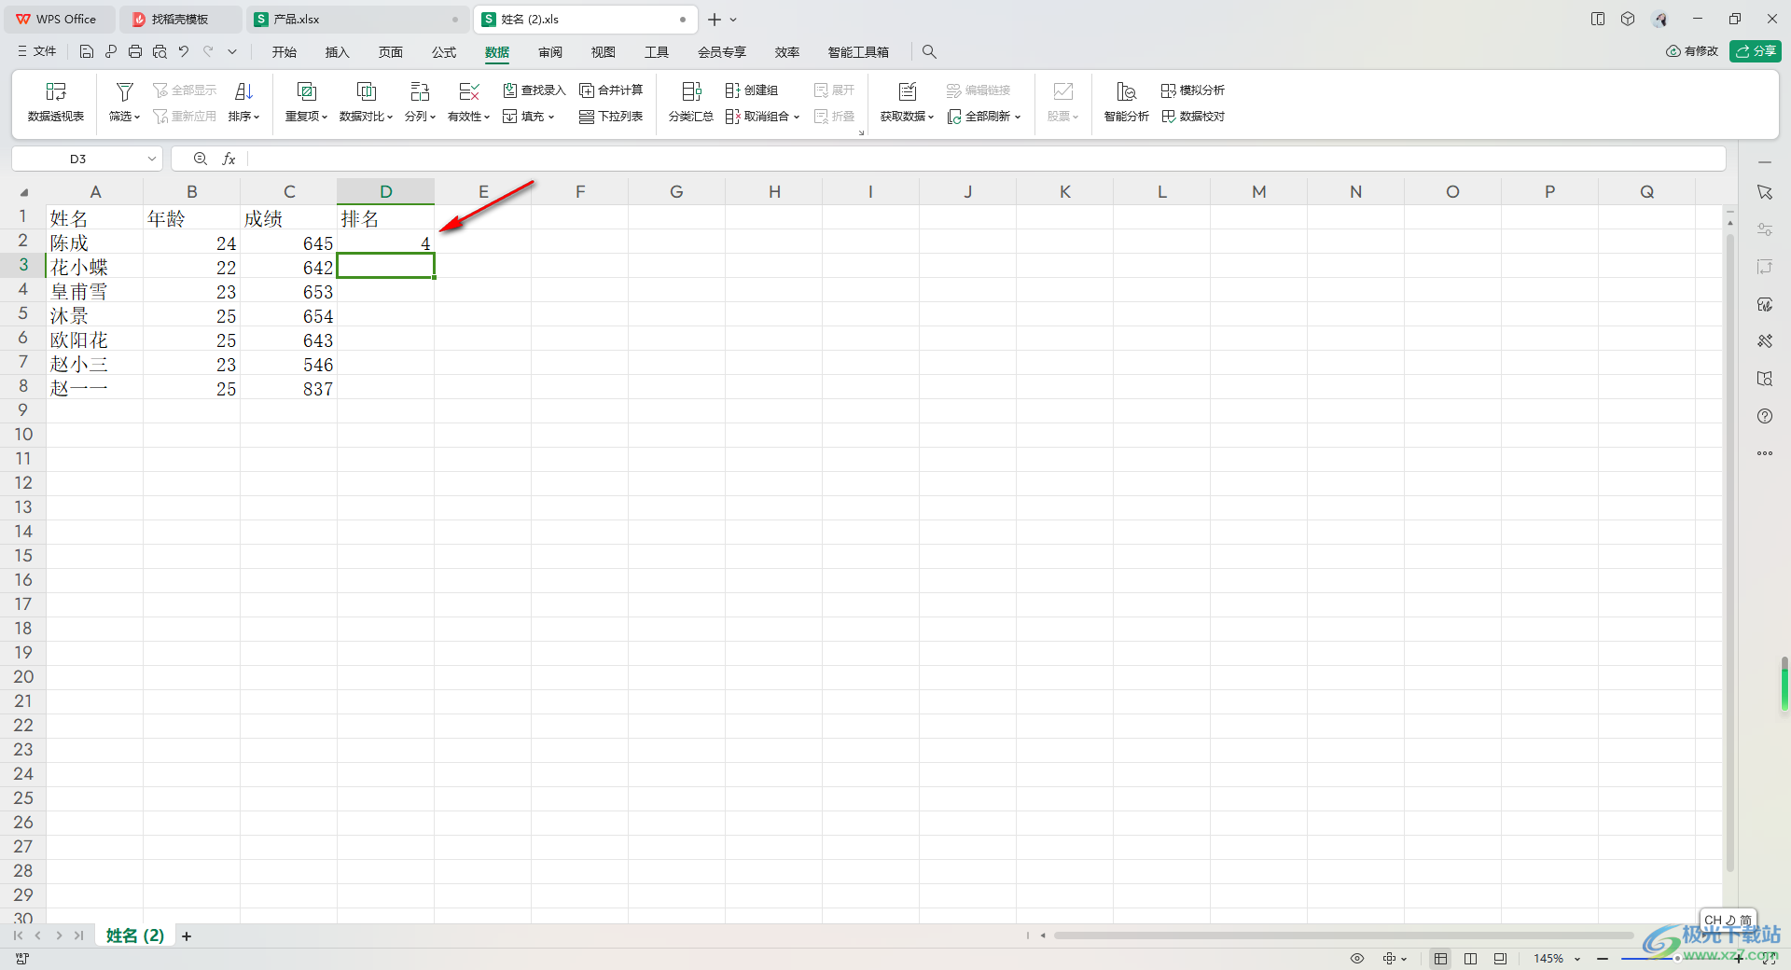1791x970 pixels.
Task: Click the save icon in quick toolbar
Action: click(87, 51)
